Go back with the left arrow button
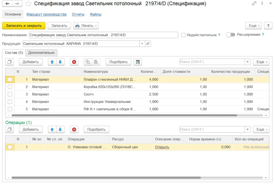This screenshot has width=275, height=184. (x=7, y=3)
